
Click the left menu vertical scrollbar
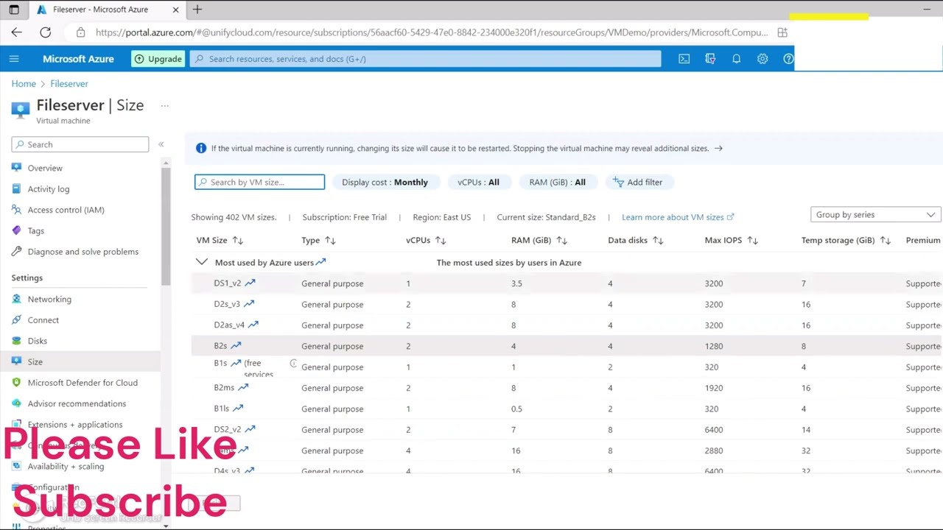point(166,228)
